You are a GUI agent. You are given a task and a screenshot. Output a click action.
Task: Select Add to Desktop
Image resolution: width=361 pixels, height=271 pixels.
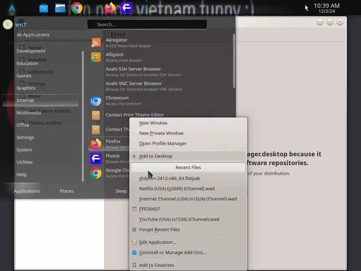point(188,156)
